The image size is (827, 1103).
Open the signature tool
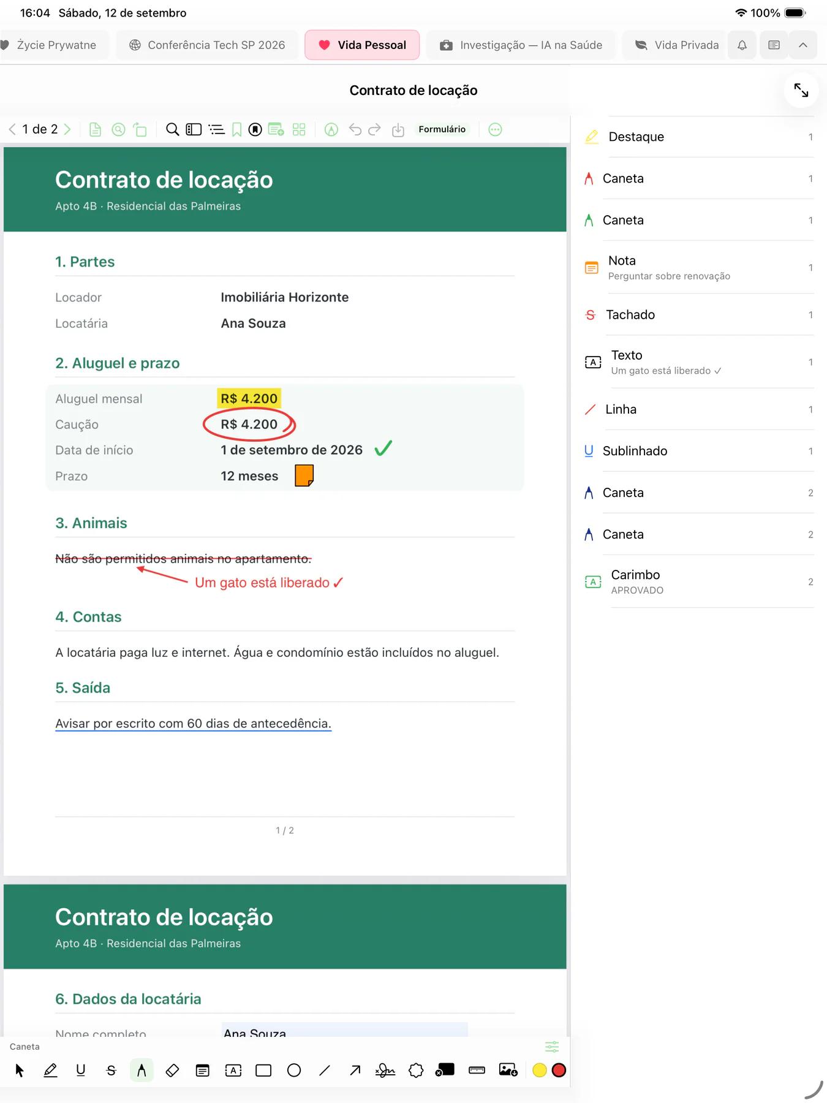pos(385,1071)
